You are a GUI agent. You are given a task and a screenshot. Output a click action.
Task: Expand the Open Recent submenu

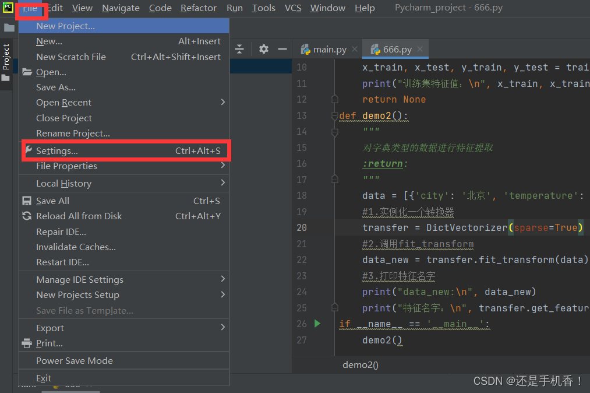pyautogui.click(x=124, y=103)
